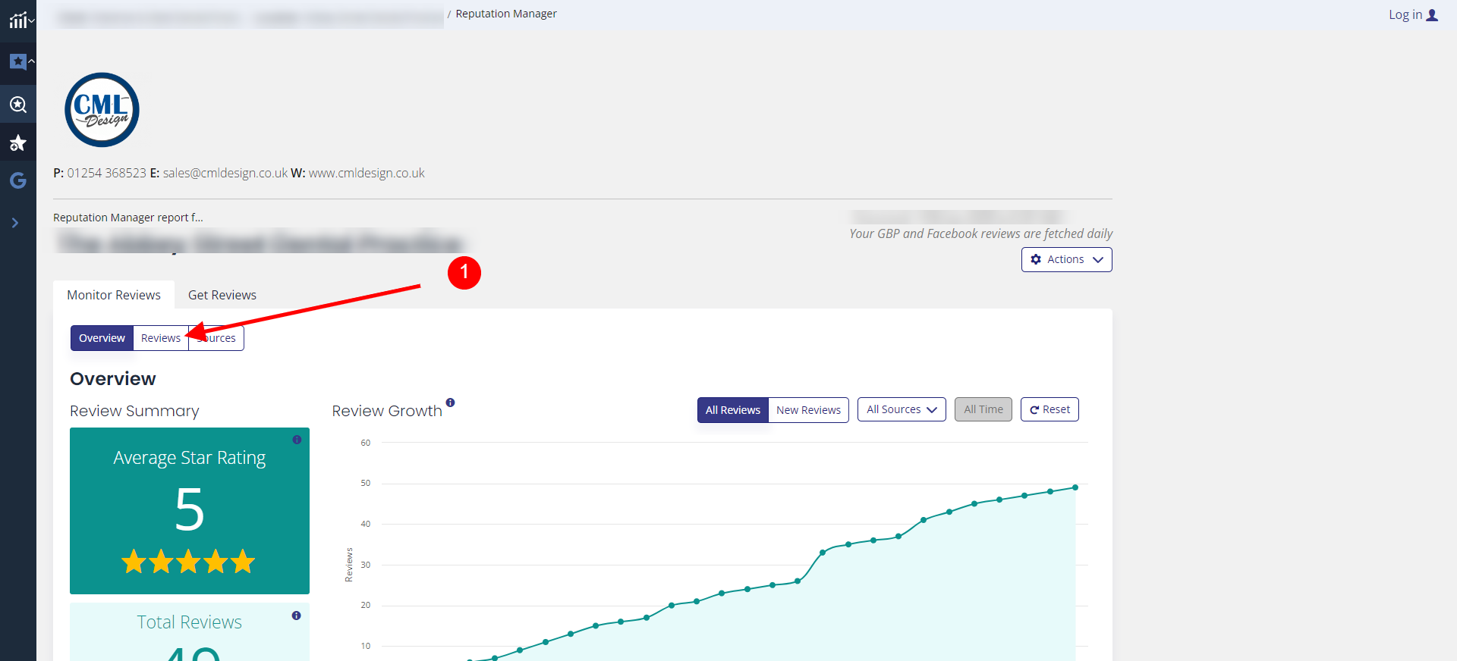Open the Actions dropdown menu

1066,259
